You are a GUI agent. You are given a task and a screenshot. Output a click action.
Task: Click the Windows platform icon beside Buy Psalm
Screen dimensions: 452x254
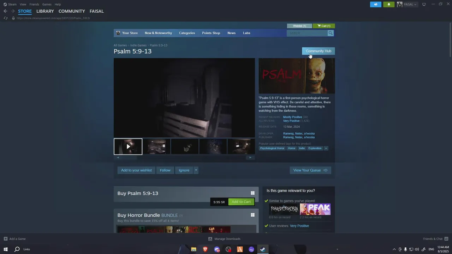pos(252,193)
